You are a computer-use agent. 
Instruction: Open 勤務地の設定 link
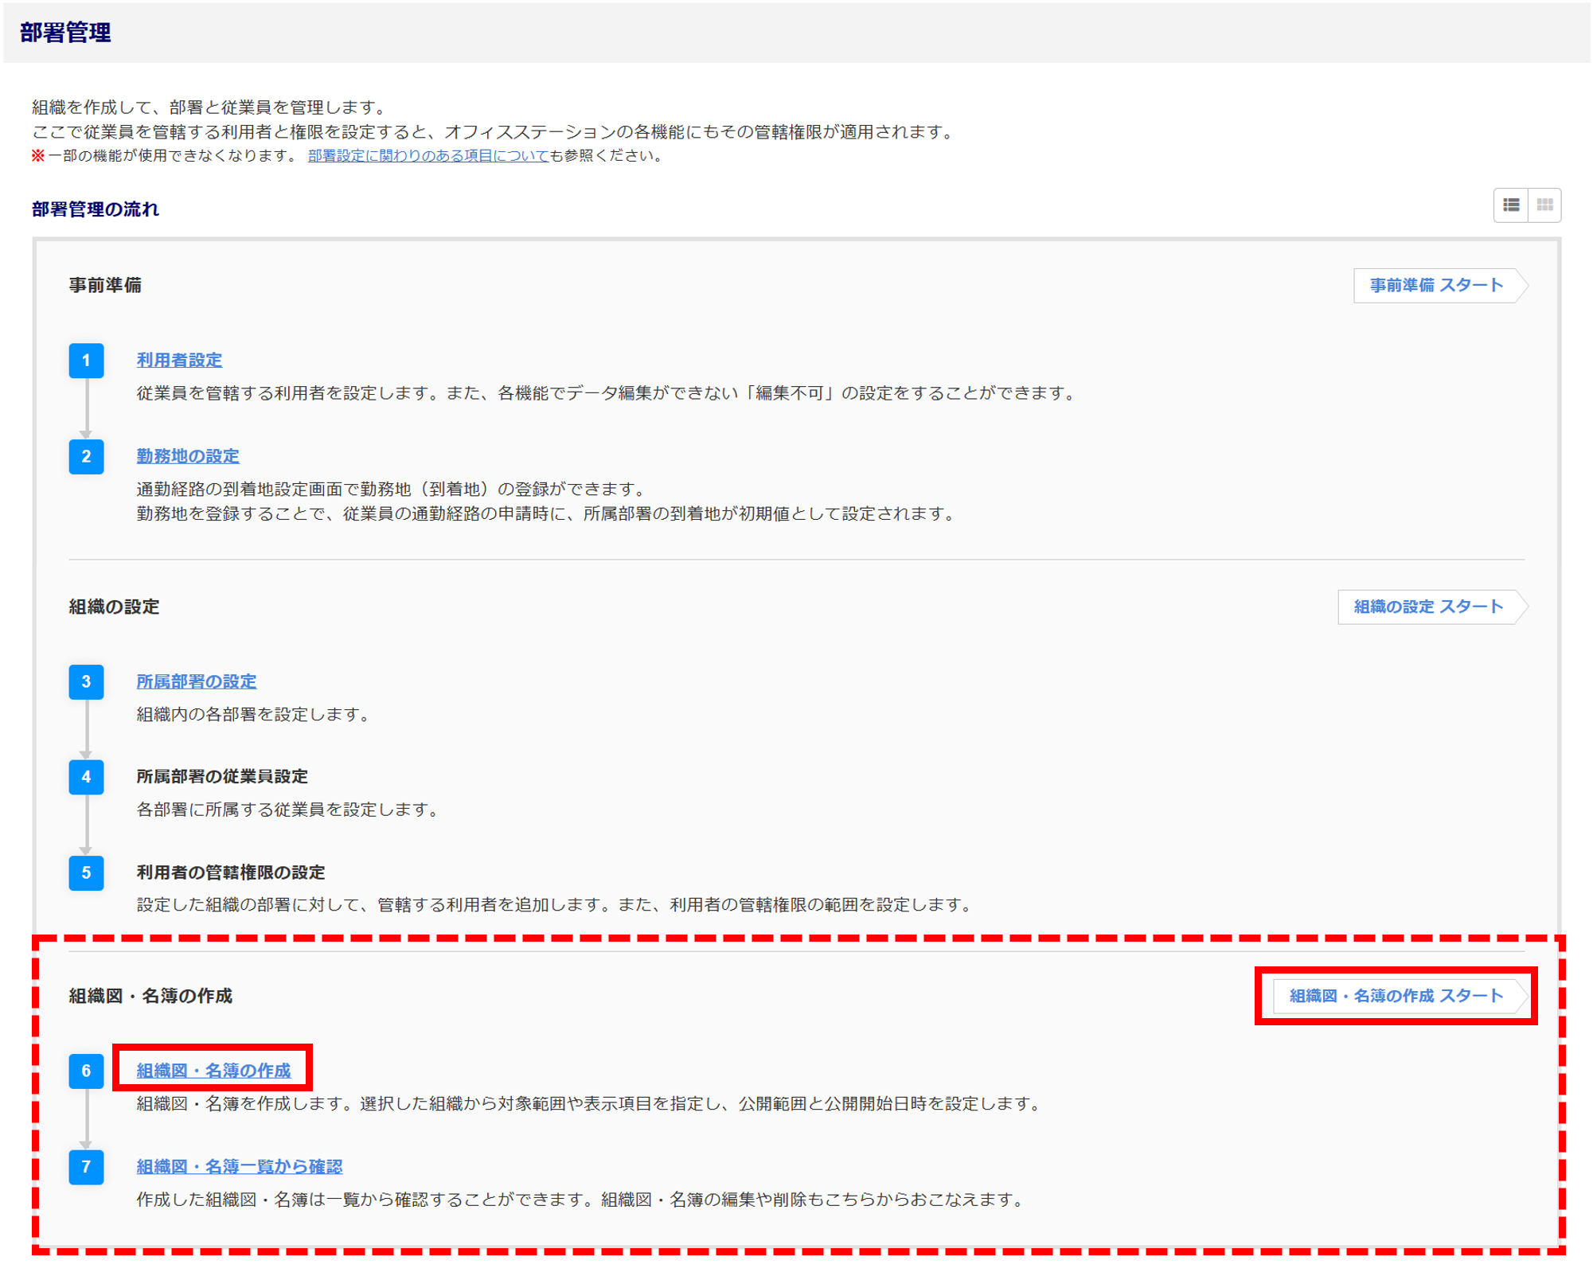188,456
